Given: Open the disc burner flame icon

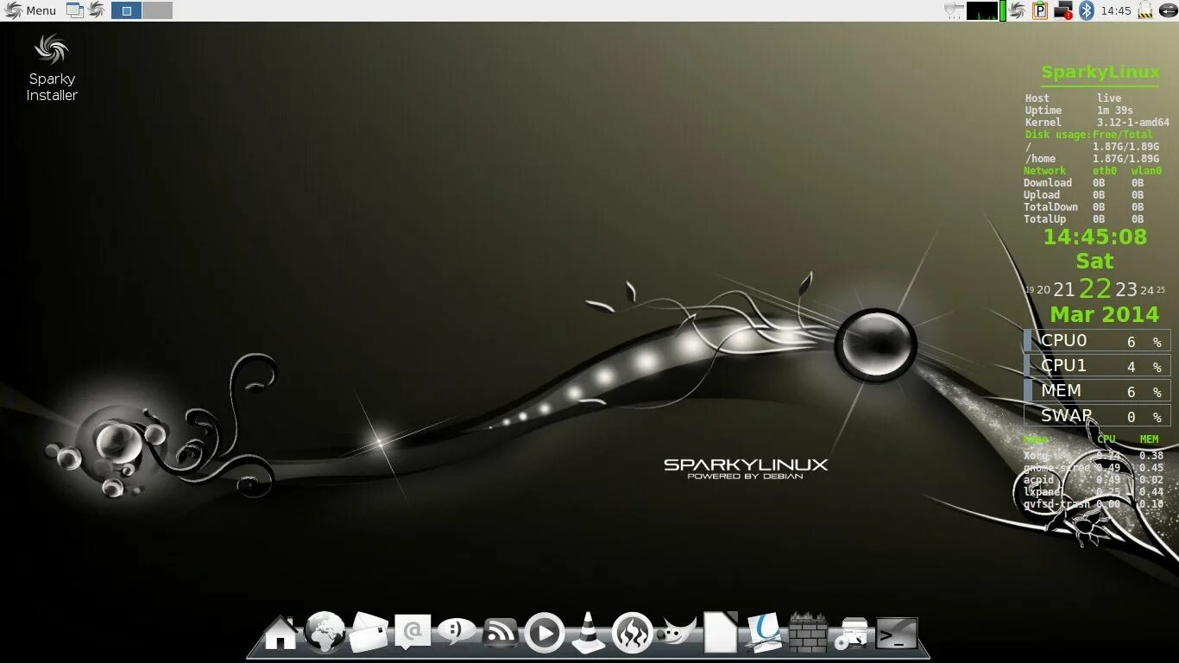Looking at the screenshot, I should point(633,633).
